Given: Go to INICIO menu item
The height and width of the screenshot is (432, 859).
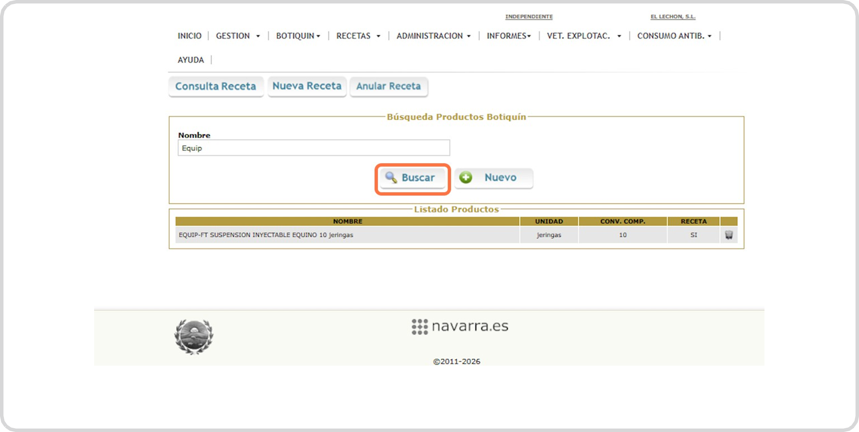Looking at the screenshot, I should point(189,36).
